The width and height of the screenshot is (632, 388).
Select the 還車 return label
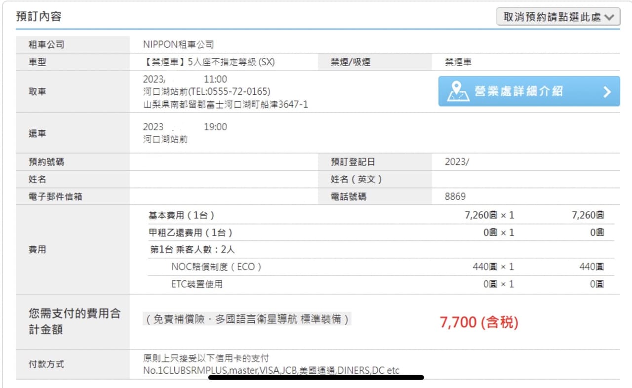38,133
